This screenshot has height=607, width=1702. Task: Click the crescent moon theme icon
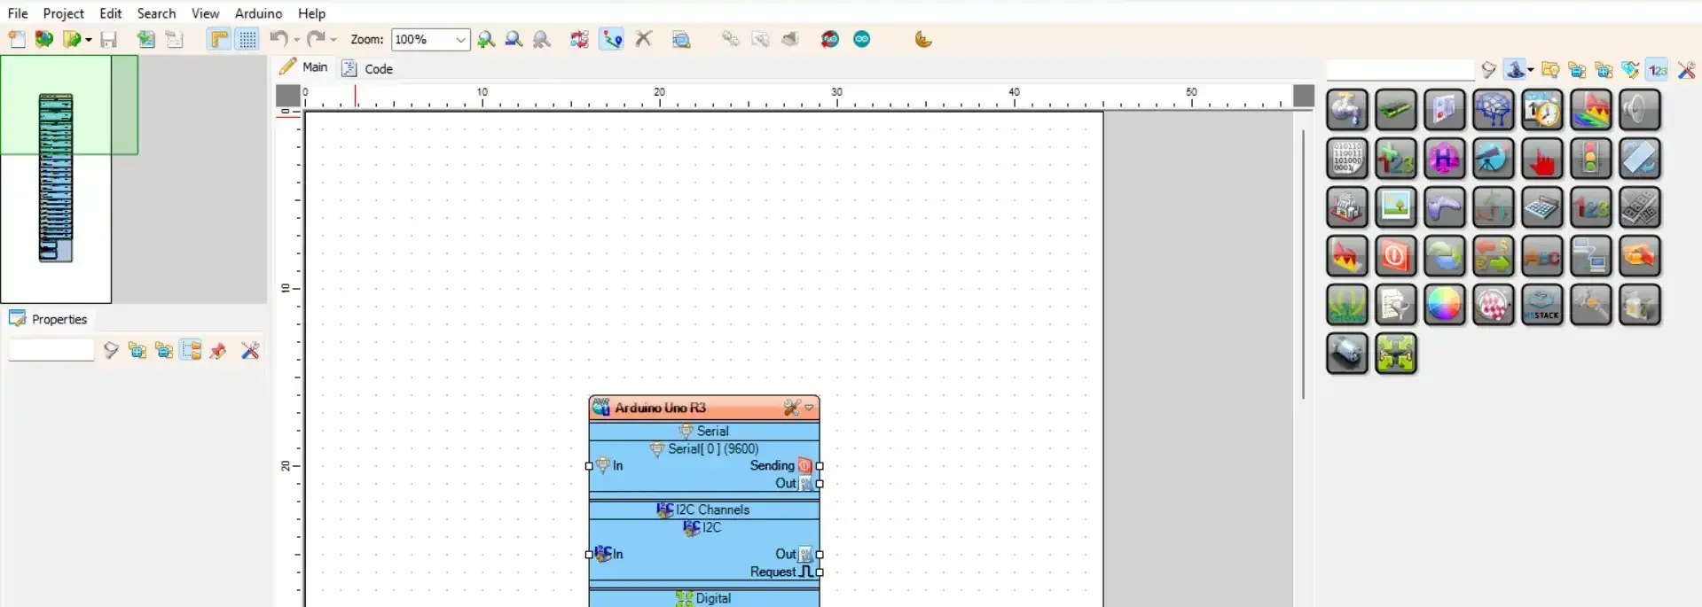[x=923, y=39]
